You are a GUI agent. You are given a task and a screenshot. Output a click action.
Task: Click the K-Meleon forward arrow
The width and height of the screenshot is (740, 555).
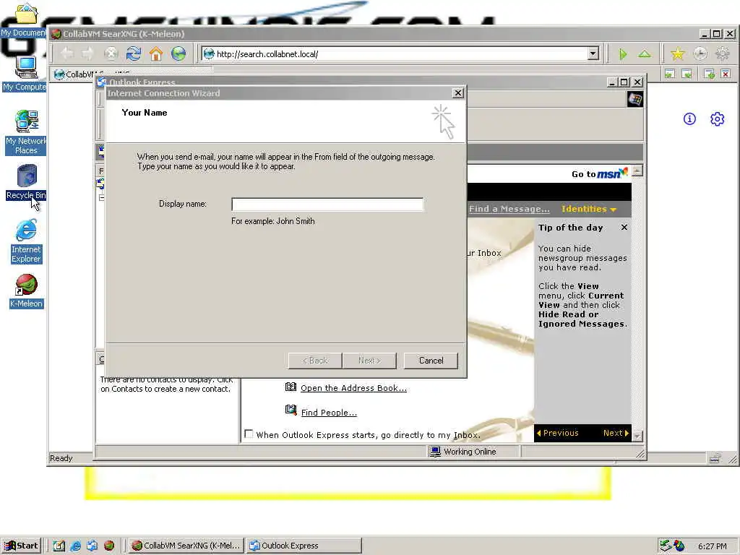click(x=88, y=53)
